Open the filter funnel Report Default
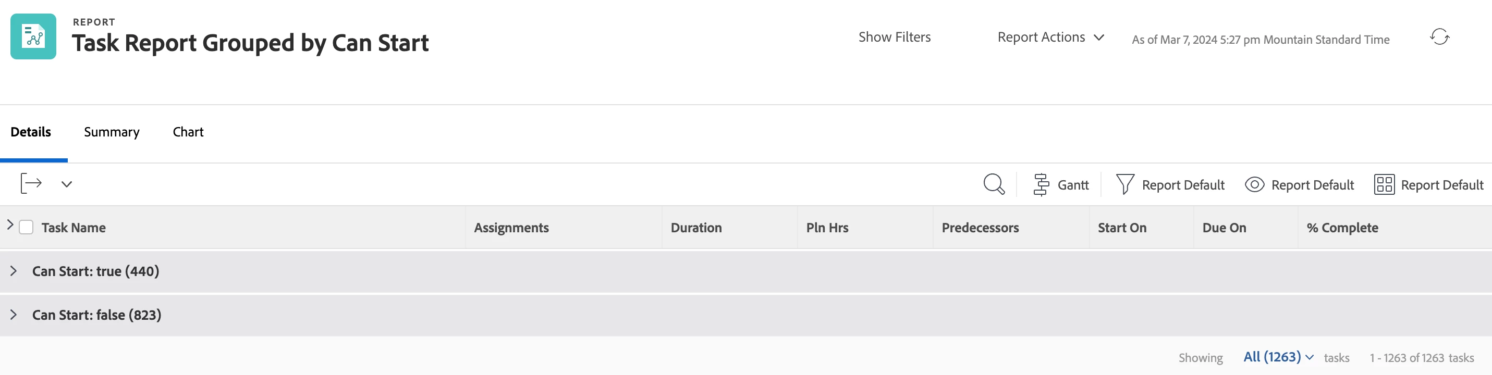The height and width of the screenshot is (375, 1492). click(x=1170, y=184)
